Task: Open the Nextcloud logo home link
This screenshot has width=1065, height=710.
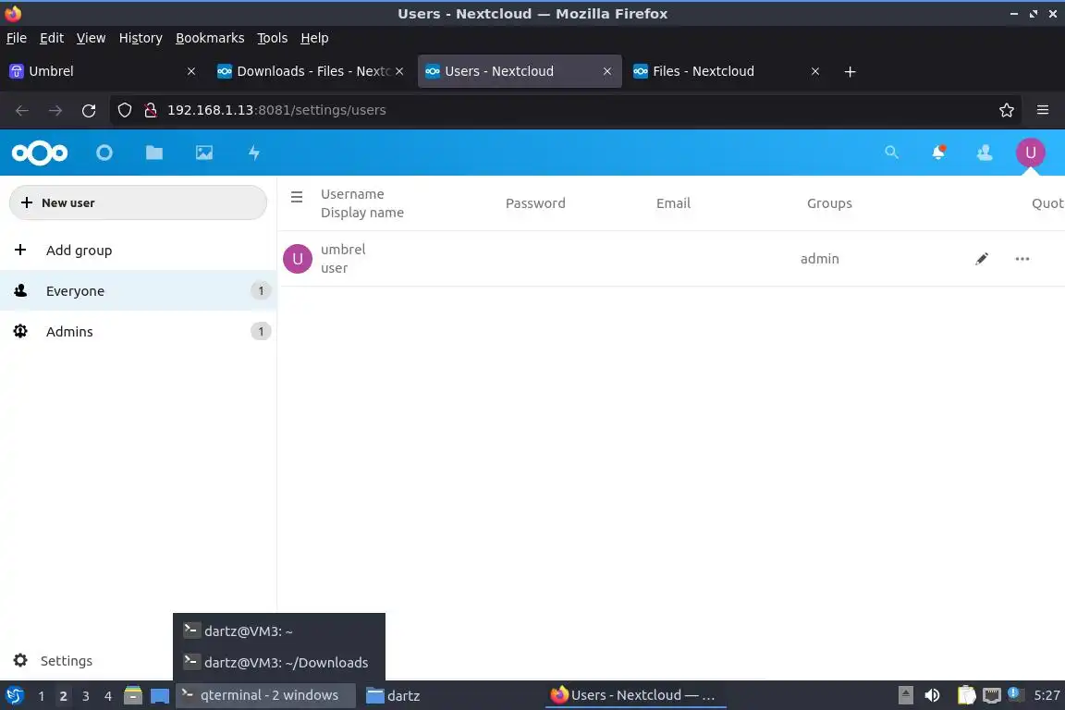Action: coord(40,153)
